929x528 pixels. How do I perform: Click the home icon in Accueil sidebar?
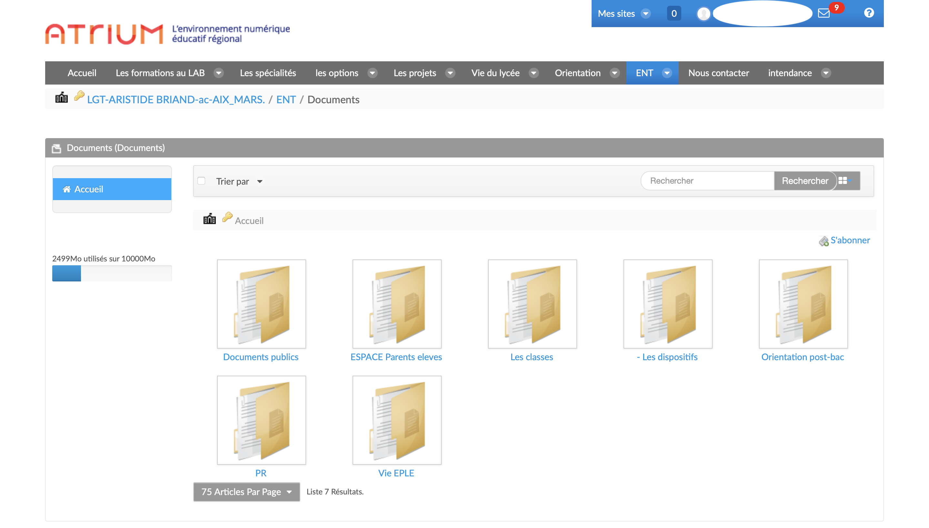click(66, 189)
